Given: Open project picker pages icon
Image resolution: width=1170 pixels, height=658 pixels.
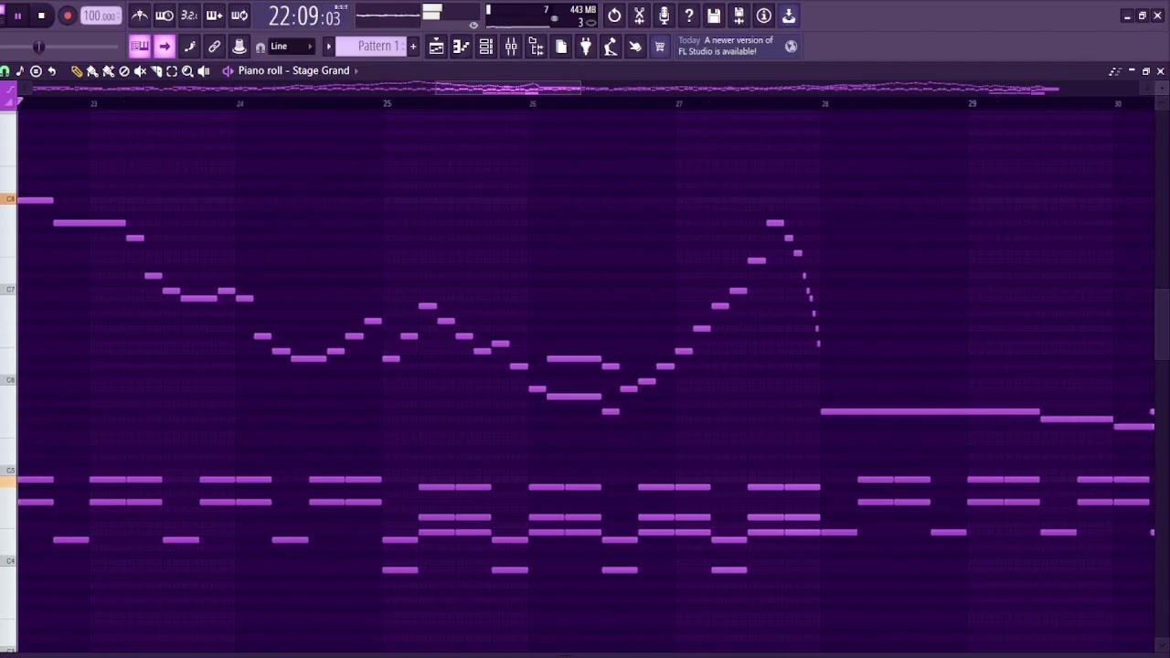Looking at the screenshot, I should (561, 47).
